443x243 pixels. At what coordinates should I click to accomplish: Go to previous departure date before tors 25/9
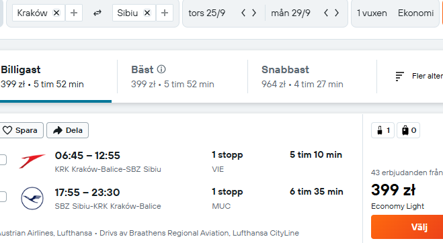click(243, 13)
